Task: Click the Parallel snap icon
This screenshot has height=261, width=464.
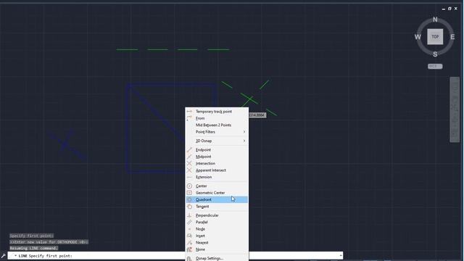Action: (189, 223)
